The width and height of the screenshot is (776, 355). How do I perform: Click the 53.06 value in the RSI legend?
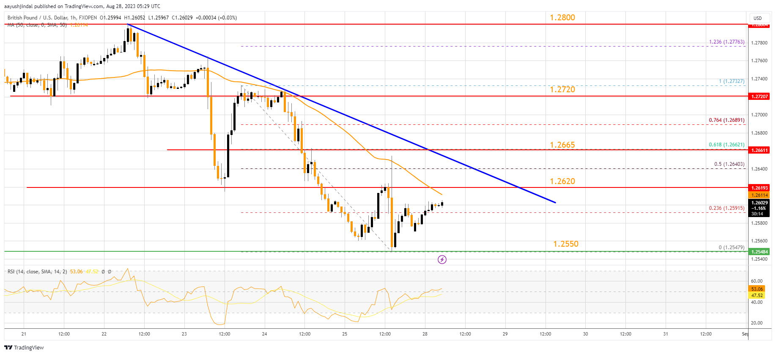77,272
